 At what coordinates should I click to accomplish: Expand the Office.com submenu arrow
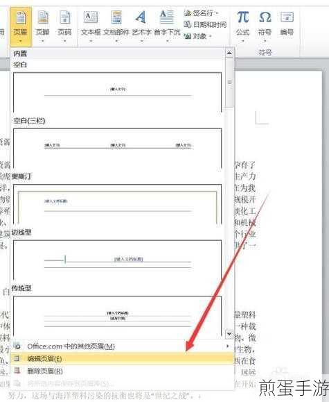(x=228, y=346)
